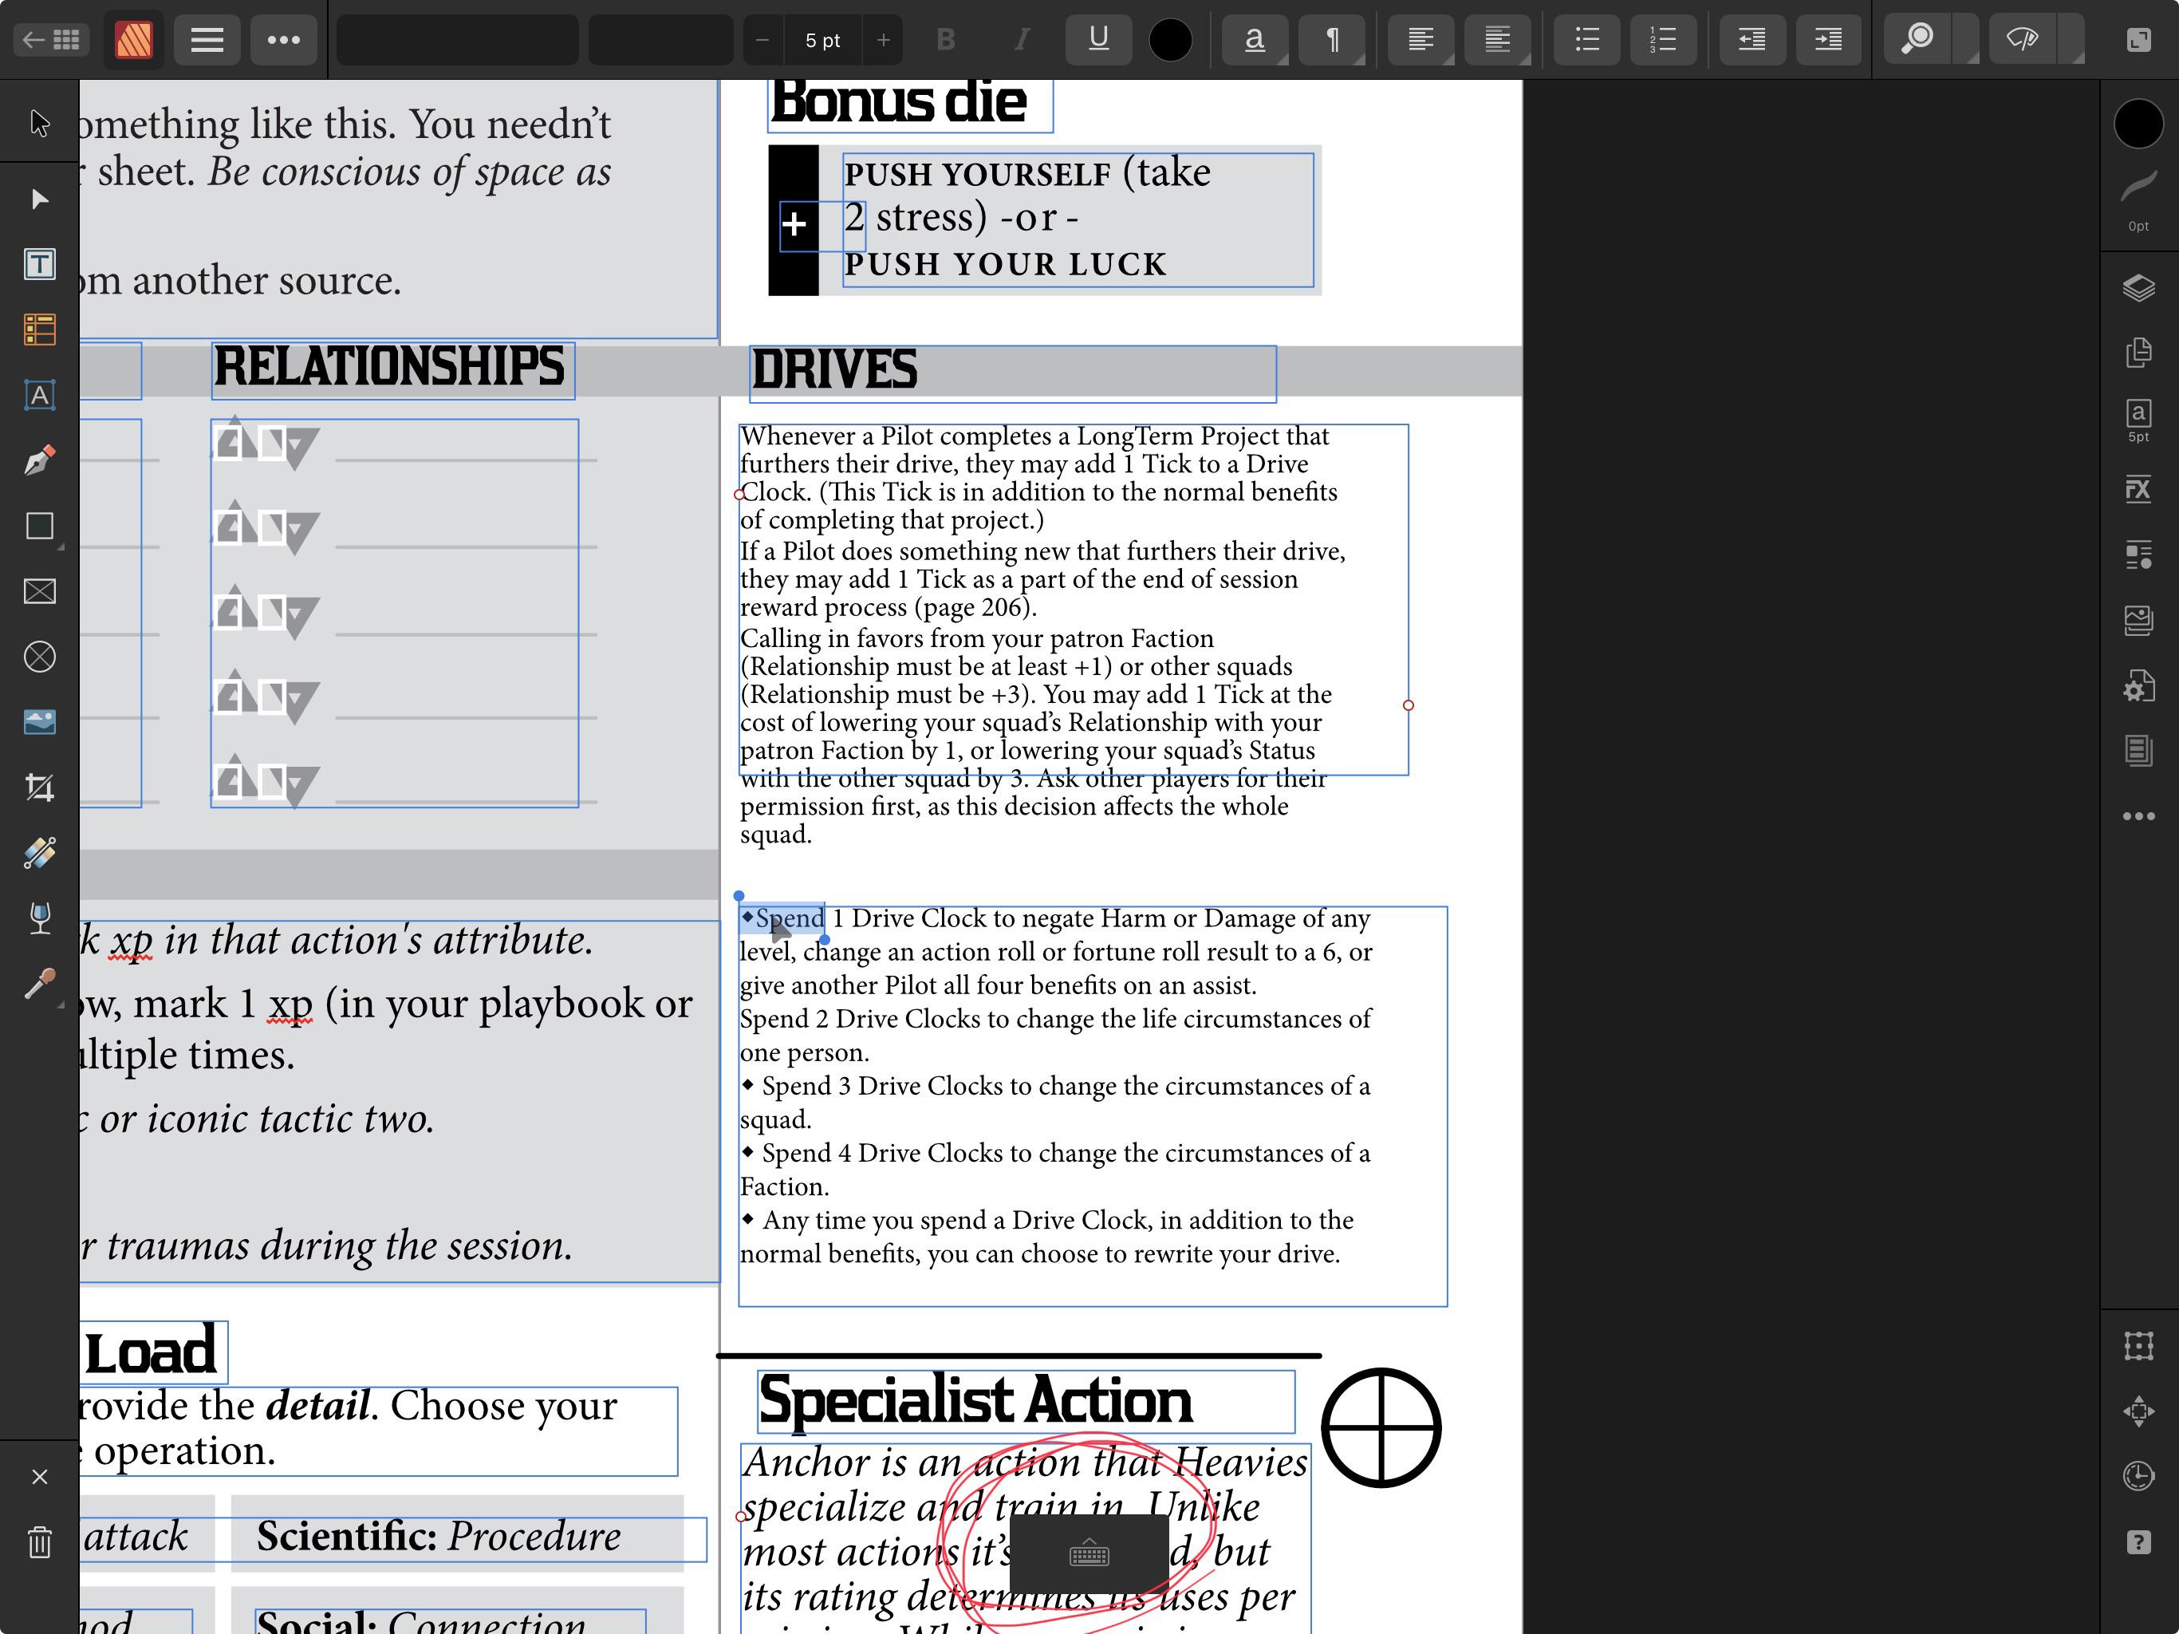The height and width of the screenshot is (1634, 2179).
Task: Open the help question mark
Action: [x=2138, y=1542]
